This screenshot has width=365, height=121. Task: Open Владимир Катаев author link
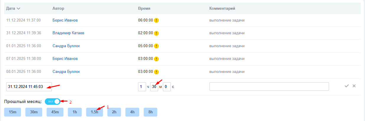pos(68,33)
